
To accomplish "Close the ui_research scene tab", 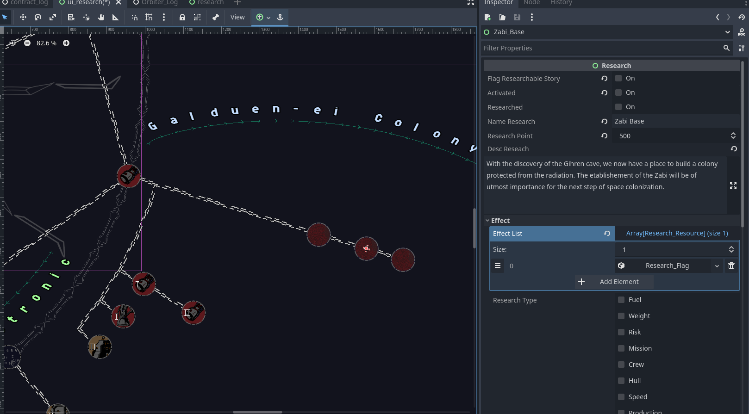I will pos(119,3).
